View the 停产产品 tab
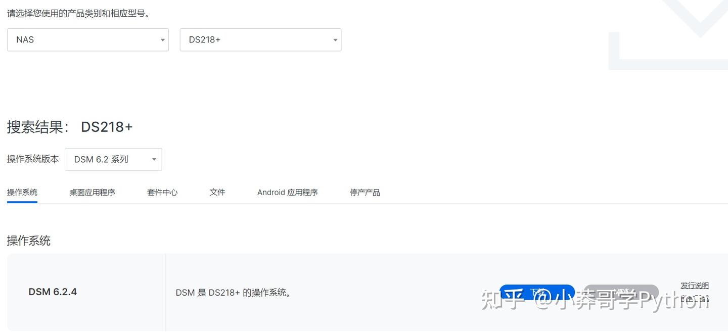728x333 pixels. tap(365, 192)
